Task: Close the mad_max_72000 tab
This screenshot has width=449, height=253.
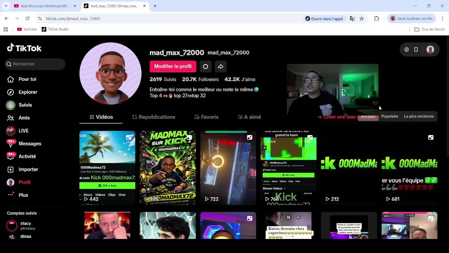Action: pos(145,6)
